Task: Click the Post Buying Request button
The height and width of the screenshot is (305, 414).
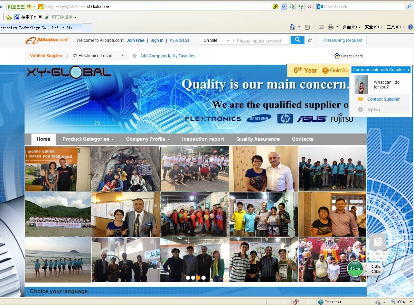Action: pos(342,40)
